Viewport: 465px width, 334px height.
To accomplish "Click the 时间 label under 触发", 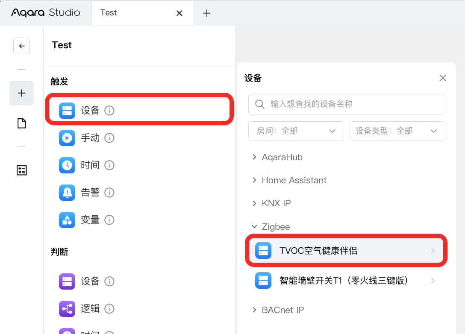I will point(90,165).
